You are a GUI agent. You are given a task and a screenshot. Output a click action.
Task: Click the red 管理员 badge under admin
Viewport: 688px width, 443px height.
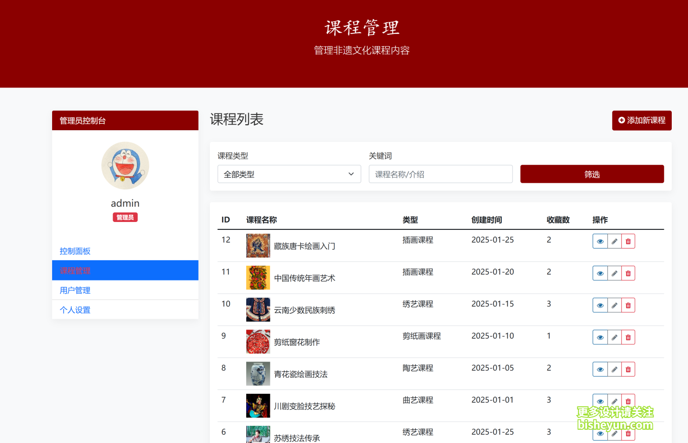point(125,217)
